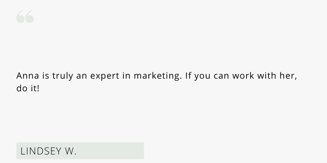
Task: Click the empty right part of the name box
Action: [x=110, y=151]
